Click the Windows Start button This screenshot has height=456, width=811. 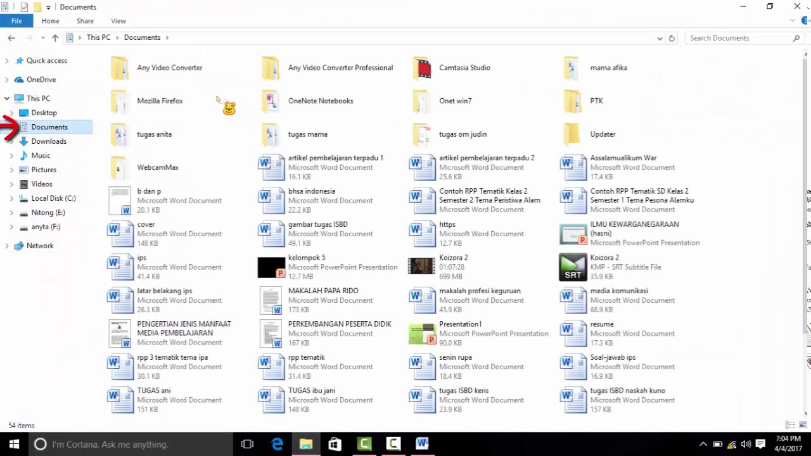click(x=14, y=444)
